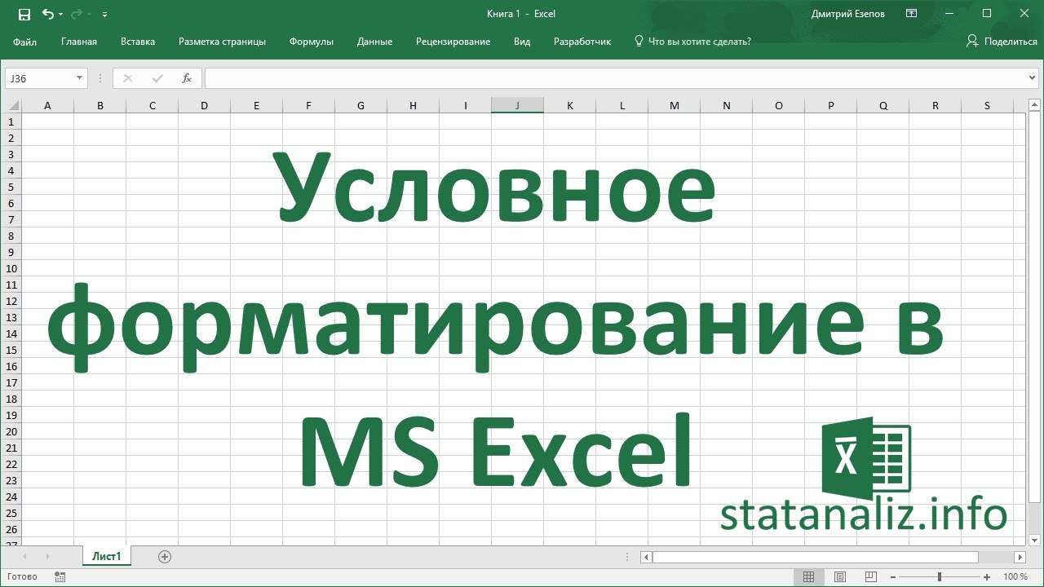The width and height of the screenshot is (1044, 587).
Task: Click the Undo arrow icon
Action: coord(47,14)
